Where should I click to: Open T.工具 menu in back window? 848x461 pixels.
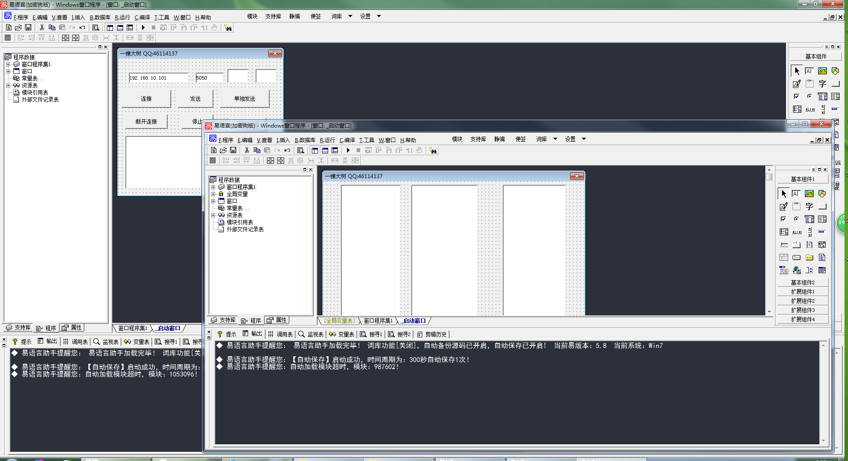161,17
